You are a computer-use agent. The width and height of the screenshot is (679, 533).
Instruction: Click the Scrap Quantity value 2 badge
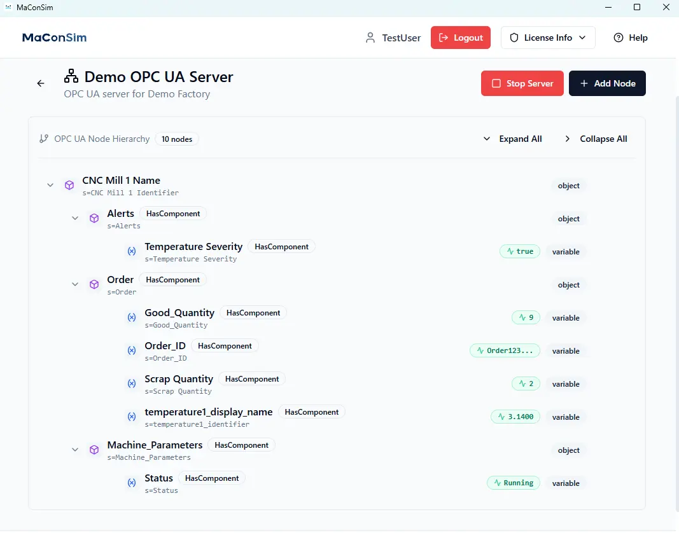[526, 384]
